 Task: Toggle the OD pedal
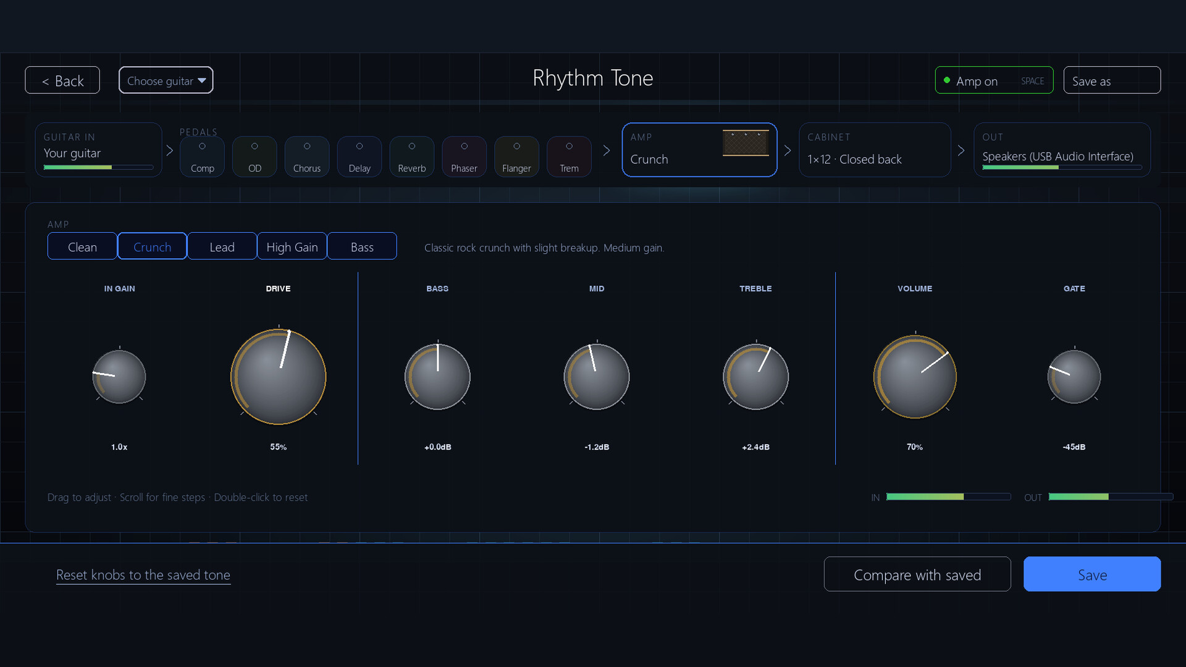point(254,156)
